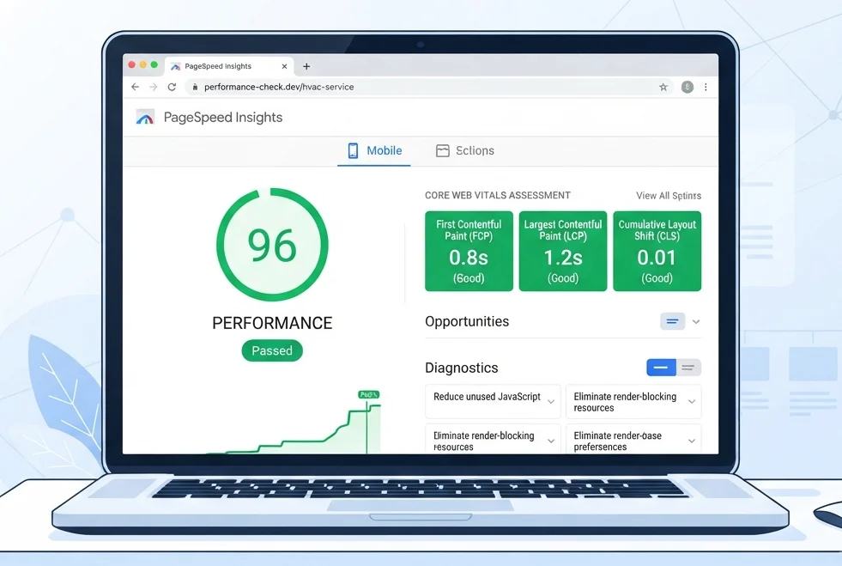This screenshot has height=566, width=842.
Task: Open the View All Splints link
Action: pyautogui.click(x=669, y=196)
